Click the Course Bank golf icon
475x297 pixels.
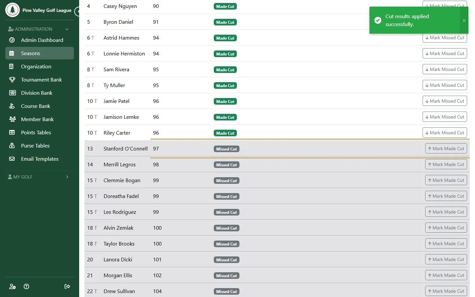click(x=12, y=106)
